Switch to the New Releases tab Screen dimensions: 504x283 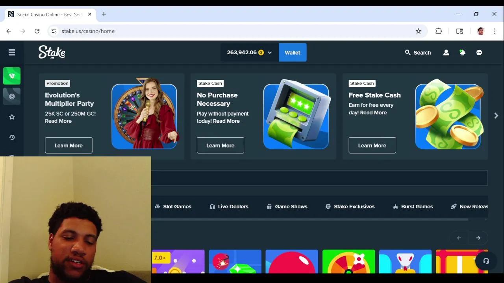[470, 206]
